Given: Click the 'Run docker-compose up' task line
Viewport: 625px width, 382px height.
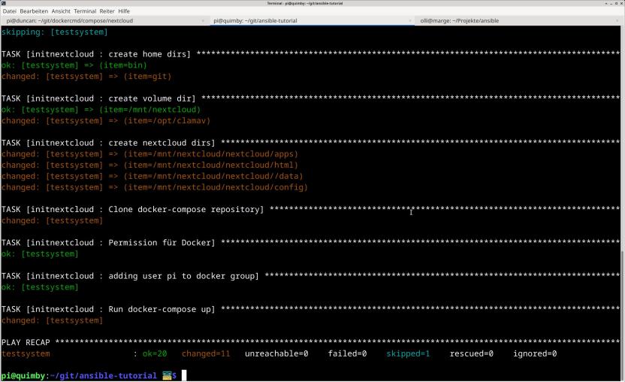Looking at the screenshot, I should coord(310,309).
